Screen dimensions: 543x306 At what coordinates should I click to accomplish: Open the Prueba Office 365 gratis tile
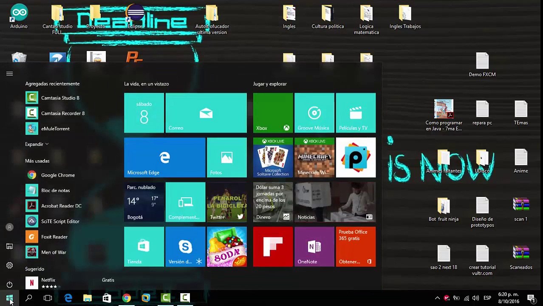click(x=356, y=246)
